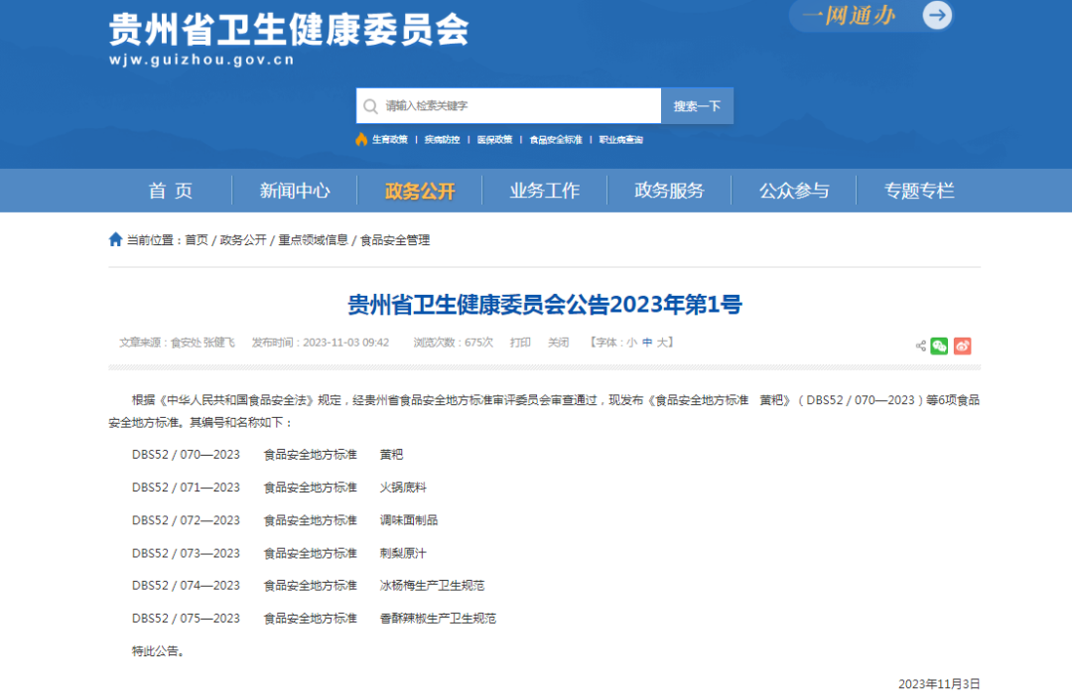Image resolution: width=1072 pixels, height=700 pixels.
Task: Set font size to 小
Action: click(x=631, y=342)
